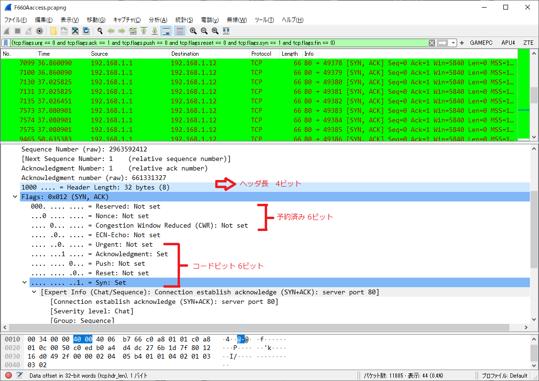
Task: Jump to the last packet
Action: coord(155,31)
